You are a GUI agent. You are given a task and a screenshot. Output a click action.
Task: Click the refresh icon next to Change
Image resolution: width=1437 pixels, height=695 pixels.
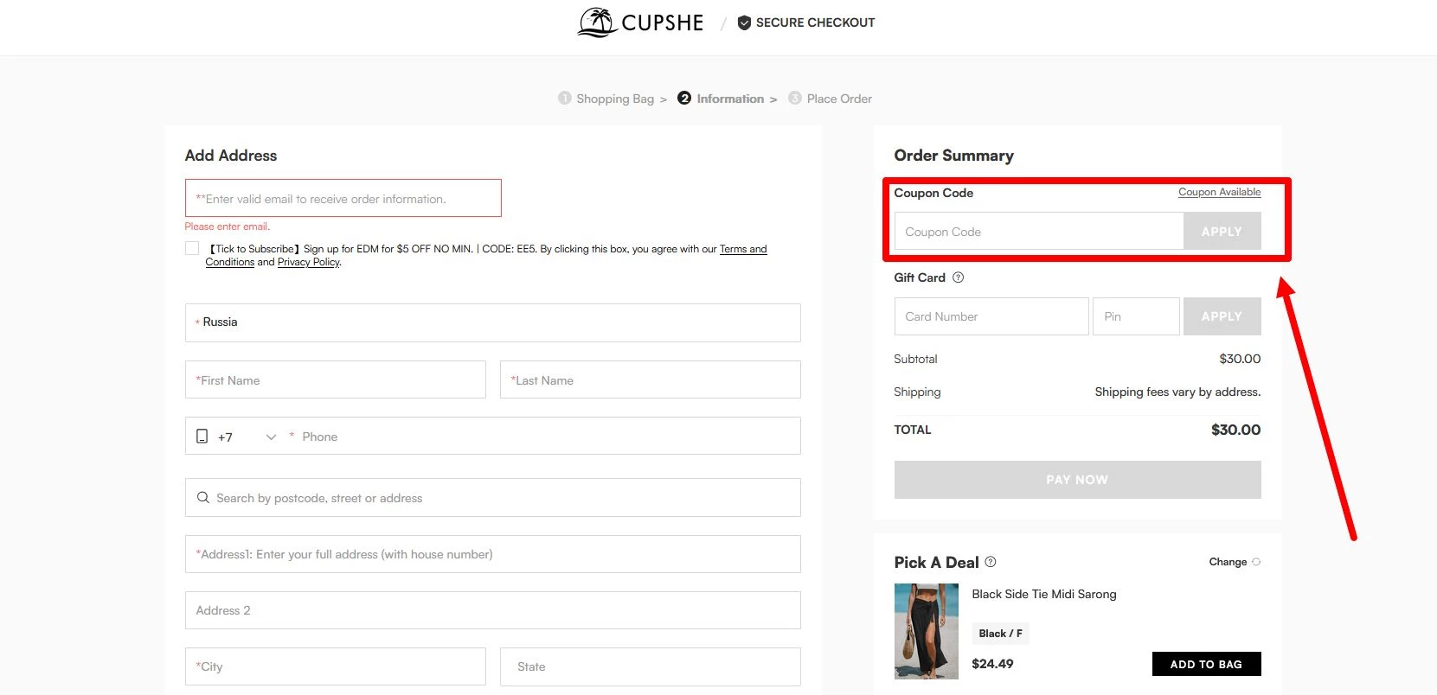(1256, 562)
